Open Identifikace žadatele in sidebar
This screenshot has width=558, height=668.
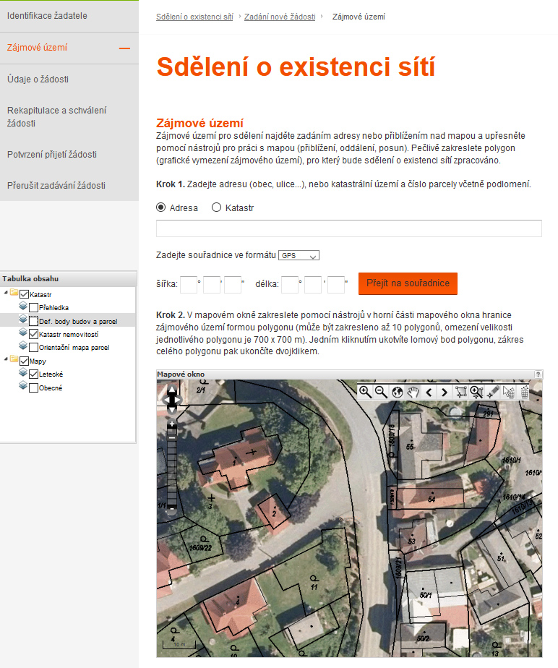48,14
